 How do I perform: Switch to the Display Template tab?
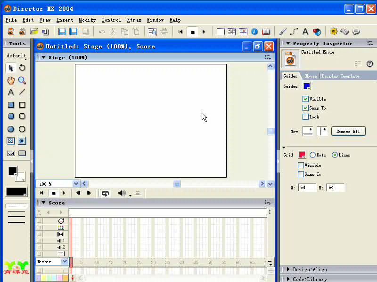pos(340,76)
